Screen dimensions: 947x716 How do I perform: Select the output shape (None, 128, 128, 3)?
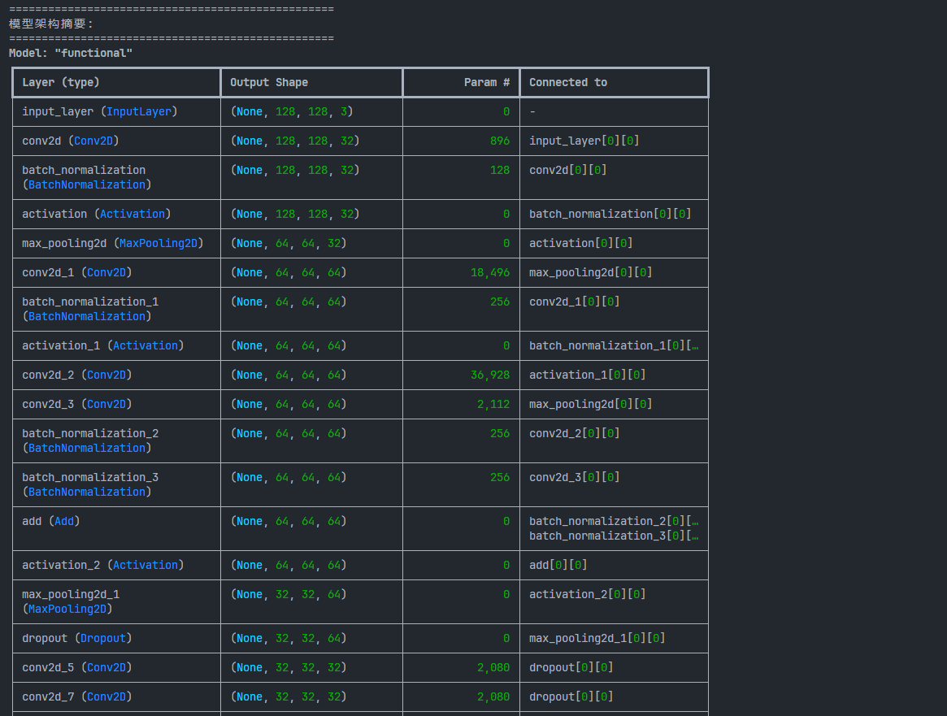pyautogui.click(x=292, y=112)
